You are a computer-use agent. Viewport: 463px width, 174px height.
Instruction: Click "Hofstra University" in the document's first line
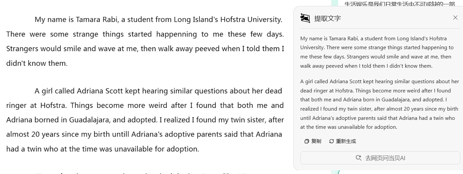click(251, 19)
